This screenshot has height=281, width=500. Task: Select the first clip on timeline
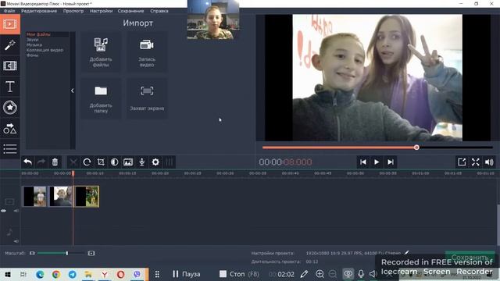(34, 197)
